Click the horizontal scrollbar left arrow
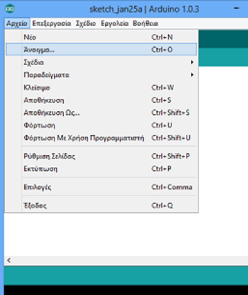This screenshot has height=295, width=248. tap(9, 260)
